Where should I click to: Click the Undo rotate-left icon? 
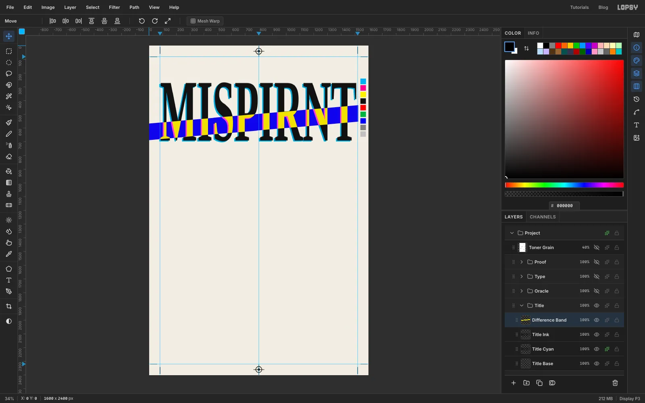click(x=142, y=21)
